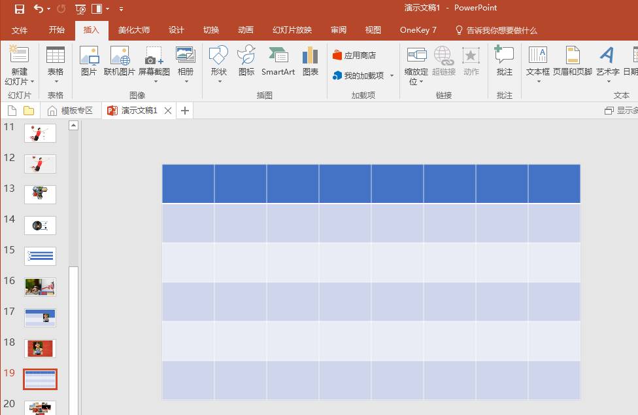The height and width of the screenshot is (415, 638).
Task: Insert a chart with 图表 icon
Action: (x=310, y=61)
